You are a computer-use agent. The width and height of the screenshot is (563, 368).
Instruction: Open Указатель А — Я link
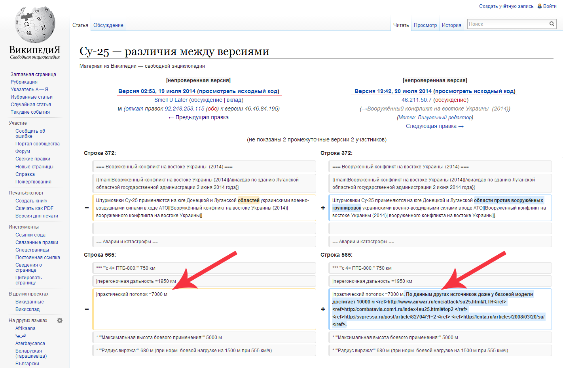point(29,89)
